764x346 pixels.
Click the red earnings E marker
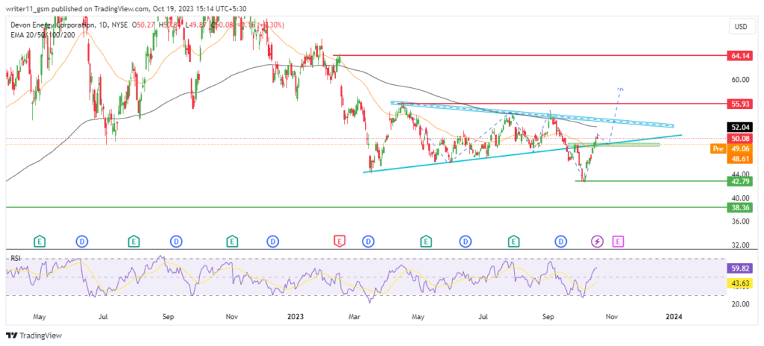339,240
